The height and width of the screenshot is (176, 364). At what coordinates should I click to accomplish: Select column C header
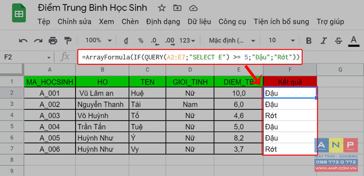(x=147, y=69)
